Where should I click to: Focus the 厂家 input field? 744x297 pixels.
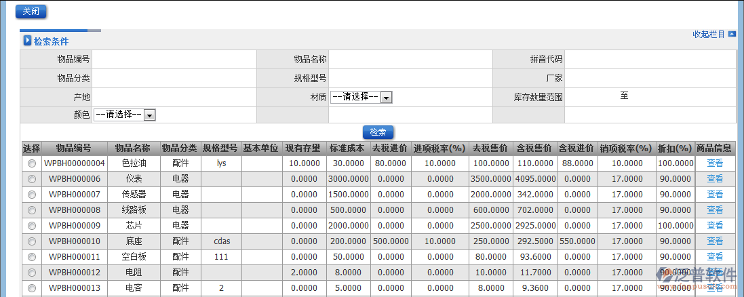pos(650,78)
